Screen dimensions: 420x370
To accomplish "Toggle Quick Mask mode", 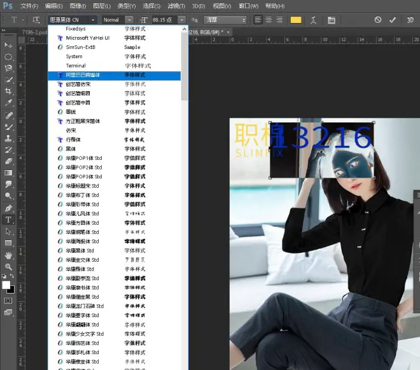I will (x=8, y=300).
